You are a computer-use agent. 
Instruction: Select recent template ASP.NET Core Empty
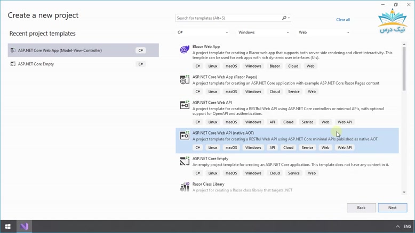click(83, 64)
